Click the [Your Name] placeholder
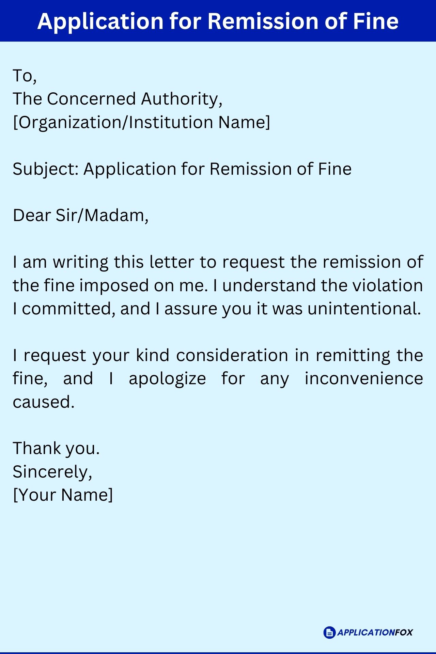The image size is (436, 654). (x=63, y=495)
